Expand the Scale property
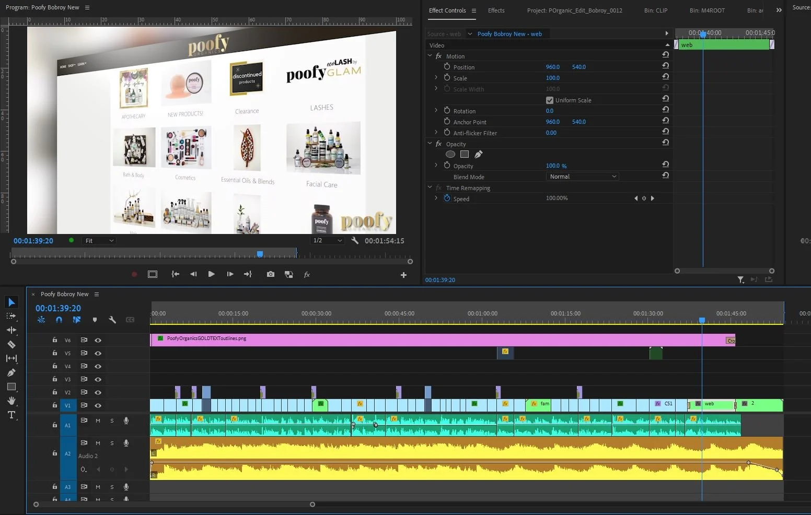 [436, 77]
